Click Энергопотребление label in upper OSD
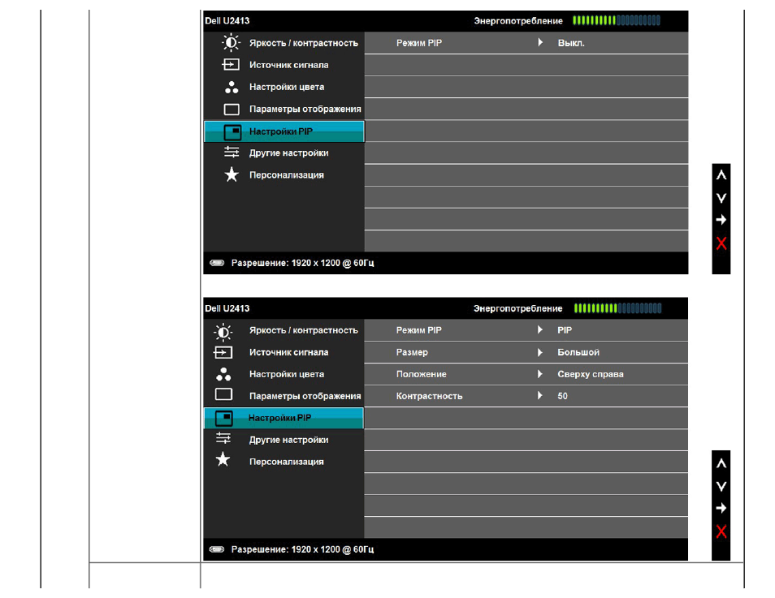Viewport: 775px width, 598px height. click(x=518, y=21)
